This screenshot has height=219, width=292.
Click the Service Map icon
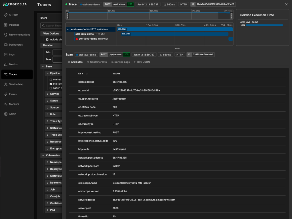pyautogui.click(x=6, y=84)
